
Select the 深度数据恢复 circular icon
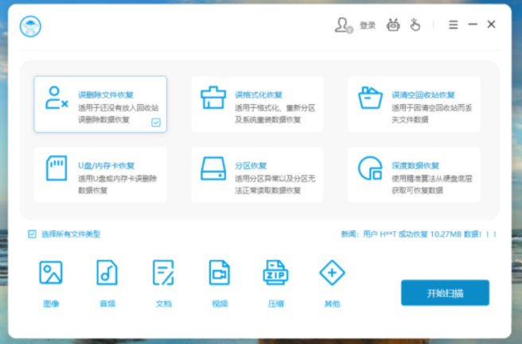[370, 168]
